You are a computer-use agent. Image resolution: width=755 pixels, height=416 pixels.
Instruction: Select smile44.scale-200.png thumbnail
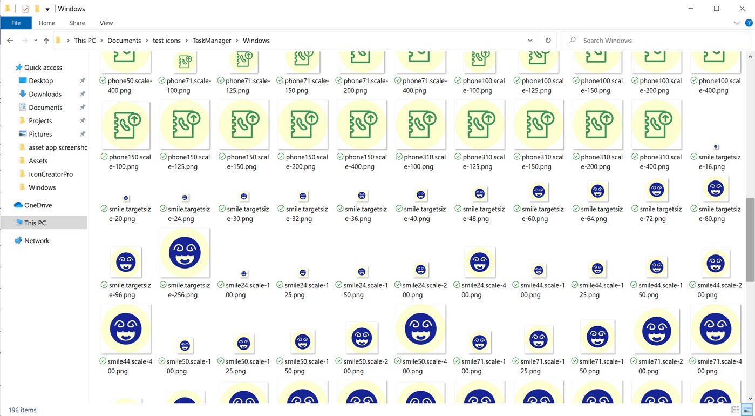716,264
